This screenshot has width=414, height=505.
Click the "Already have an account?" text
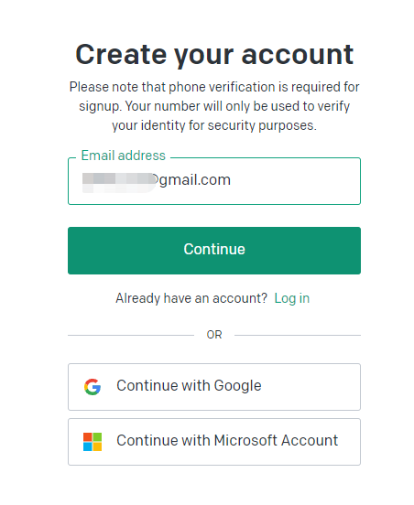pos(191,298)
